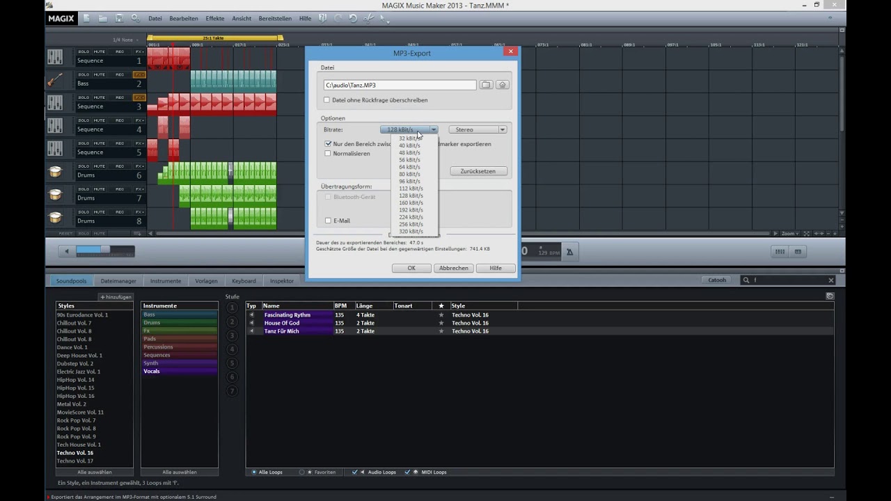The image size is (891, 501).
Task: Preview the Fascinating Rythm loop speaker icon
Action: pyautogui.click(x=252, y=315)
